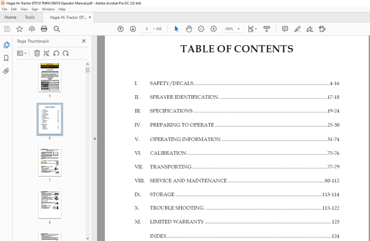Click SPRAYER IDENTIFICATION contents entry
370x241 pixels.
[237, 97]
